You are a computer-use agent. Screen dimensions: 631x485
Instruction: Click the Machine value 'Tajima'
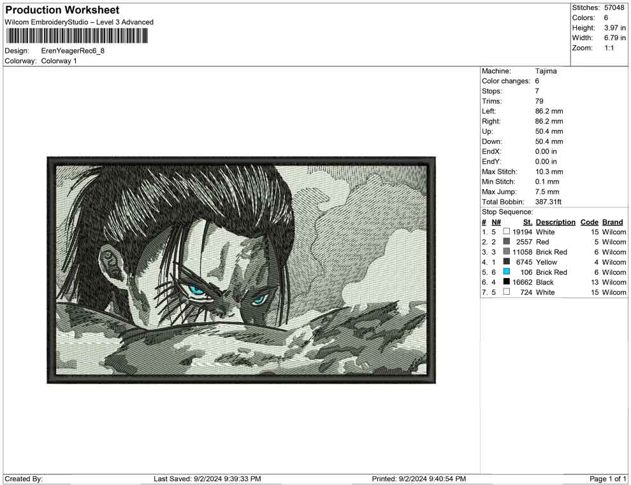(546, 71)
